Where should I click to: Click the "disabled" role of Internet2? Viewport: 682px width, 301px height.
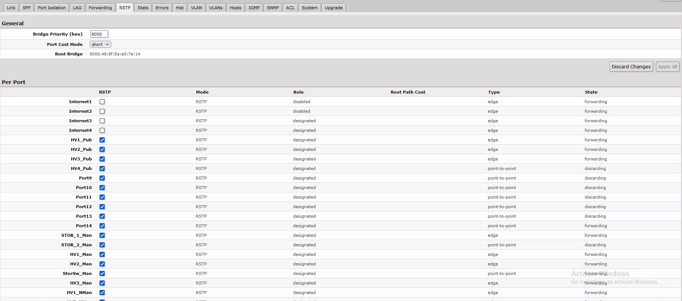(x=302, y=111)
